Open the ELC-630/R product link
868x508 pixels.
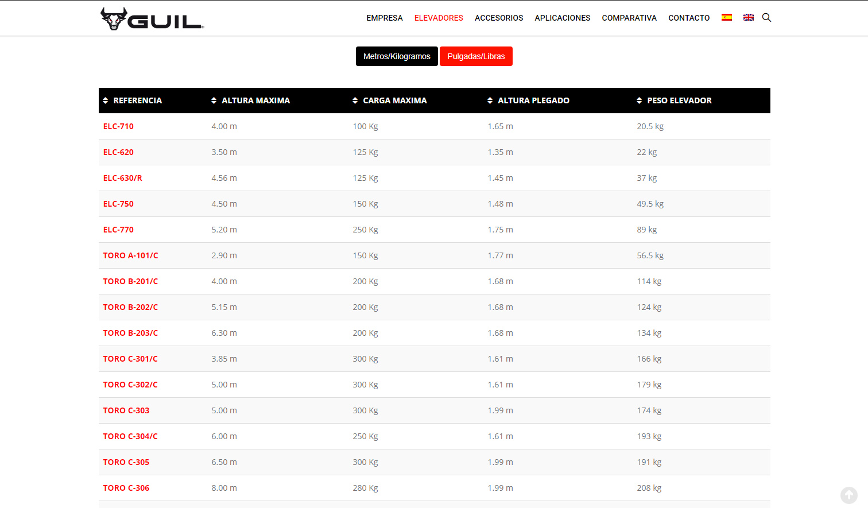coord(123,178)
